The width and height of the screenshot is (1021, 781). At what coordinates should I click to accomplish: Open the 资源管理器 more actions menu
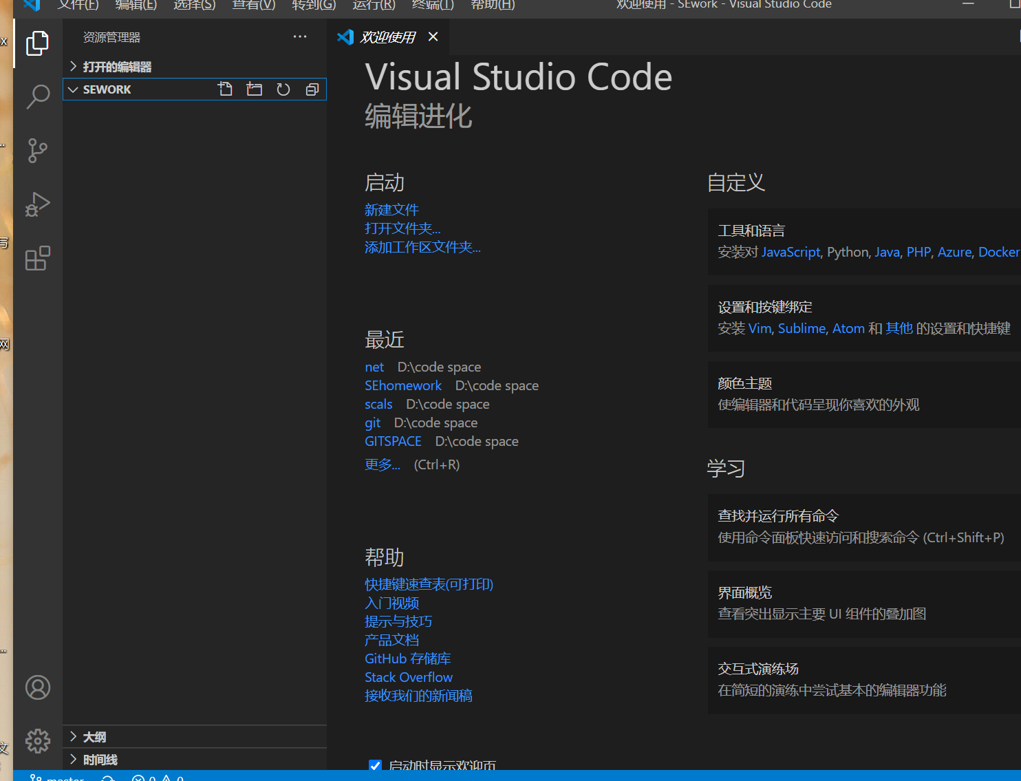pyautogui.click(x=300, y=36)
